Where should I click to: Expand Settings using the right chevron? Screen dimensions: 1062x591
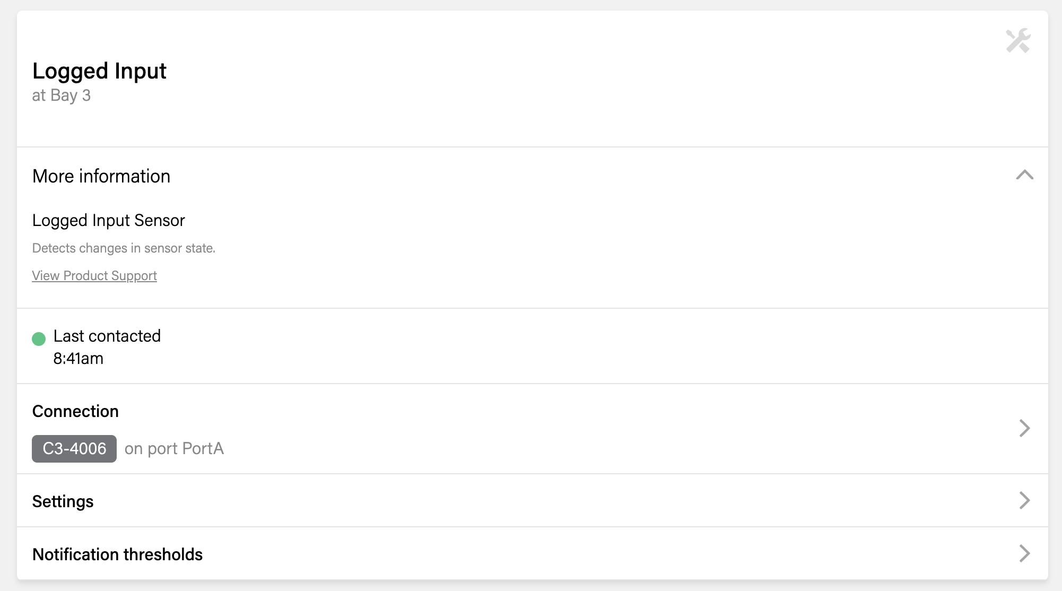[x=1024, y=500]
